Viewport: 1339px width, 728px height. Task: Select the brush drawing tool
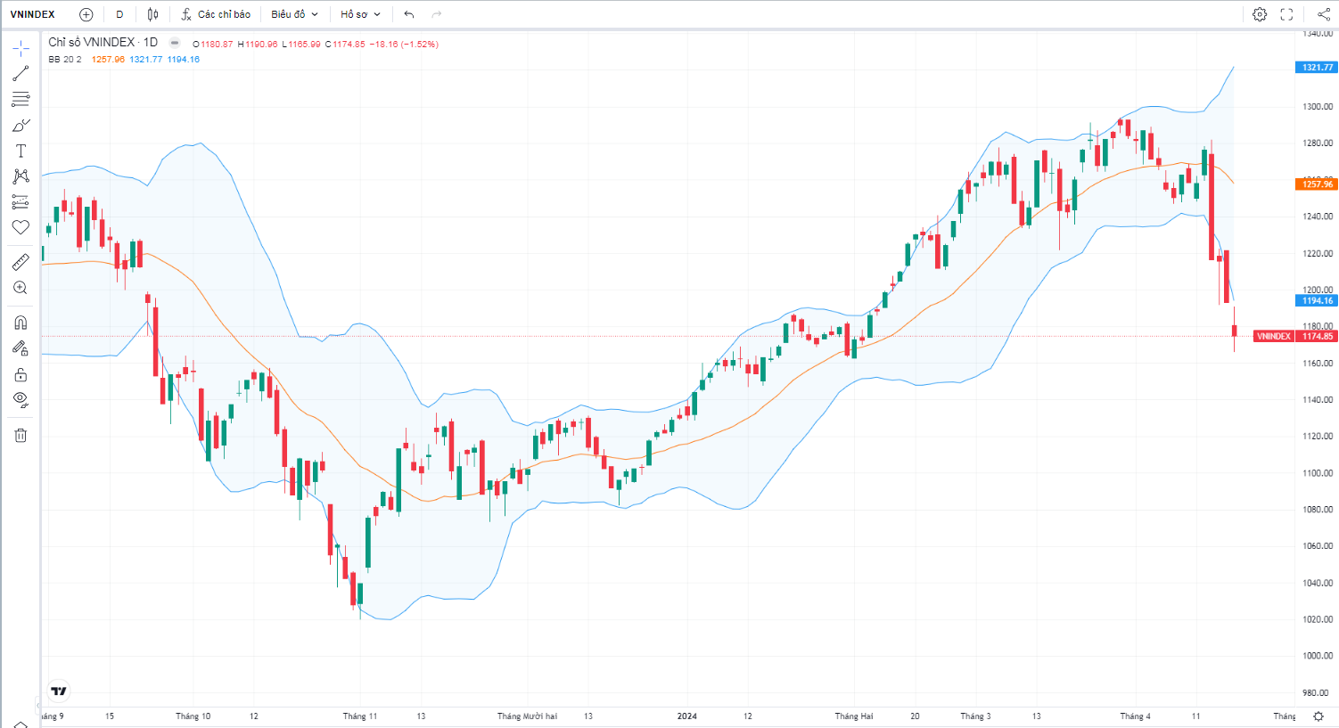click(x=21, y=126)
